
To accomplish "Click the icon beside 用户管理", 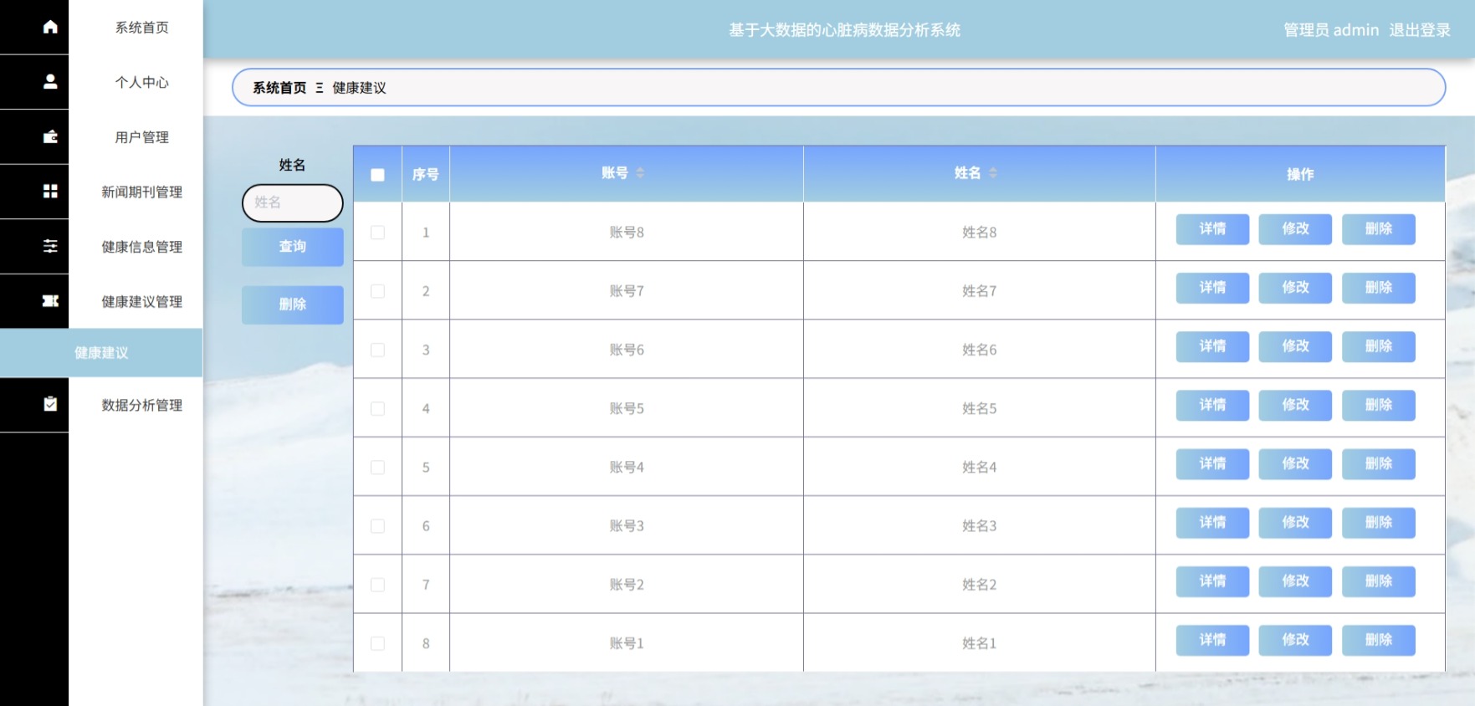I will (x=50, y=136).
